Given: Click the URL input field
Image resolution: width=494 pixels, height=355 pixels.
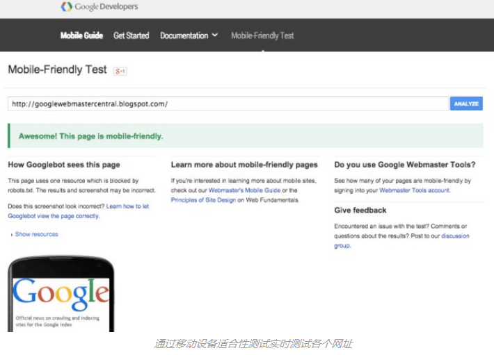Looking at the screenshot, I should 228,104.
